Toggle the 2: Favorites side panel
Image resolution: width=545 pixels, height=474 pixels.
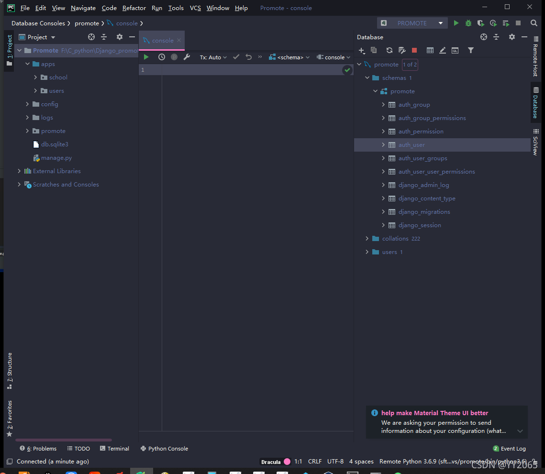pos(10,419)
